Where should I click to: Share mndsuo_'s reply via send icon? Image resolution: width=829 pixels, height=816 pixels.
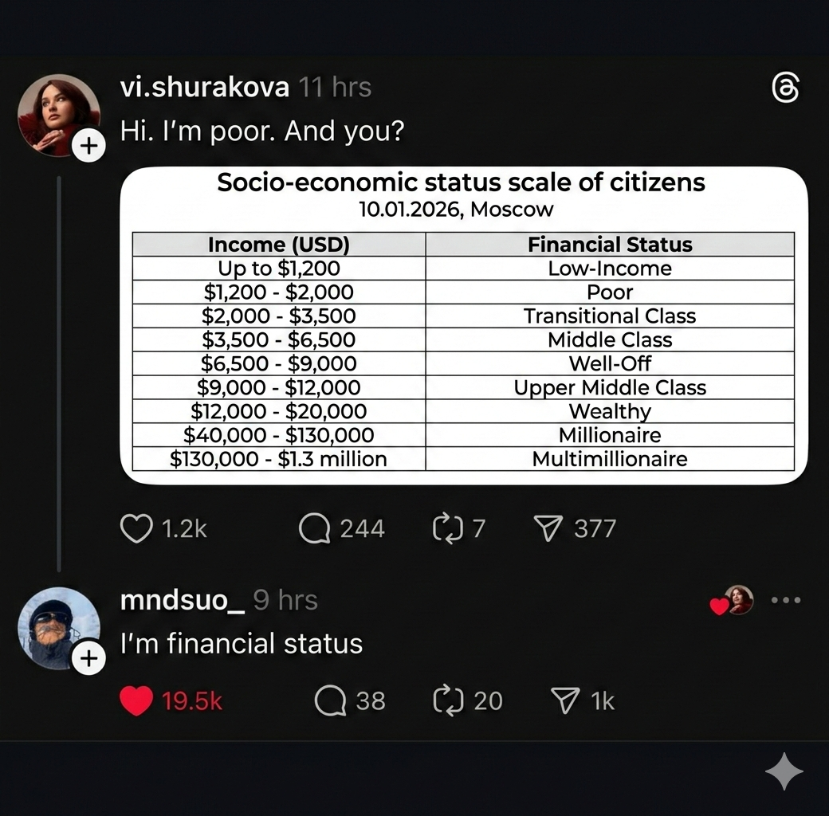(x=565, y=701)
